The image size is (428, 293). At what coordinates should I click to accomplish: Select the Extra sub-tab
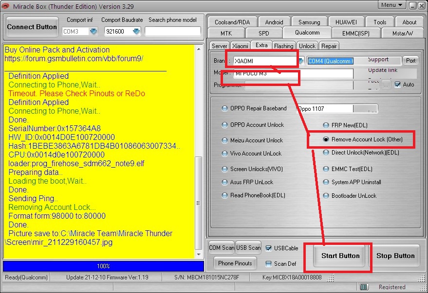click(x=261, y=45)
